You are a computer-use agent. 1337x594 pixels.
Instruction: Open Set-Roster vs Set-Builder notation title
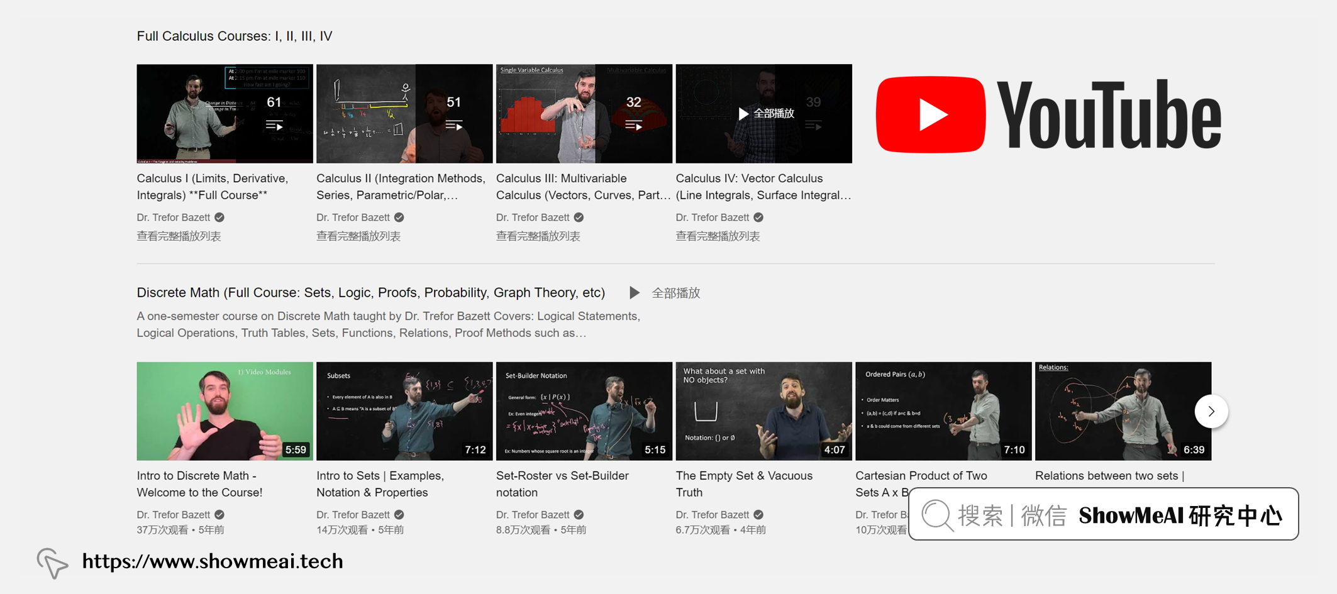tap(562, 484)
